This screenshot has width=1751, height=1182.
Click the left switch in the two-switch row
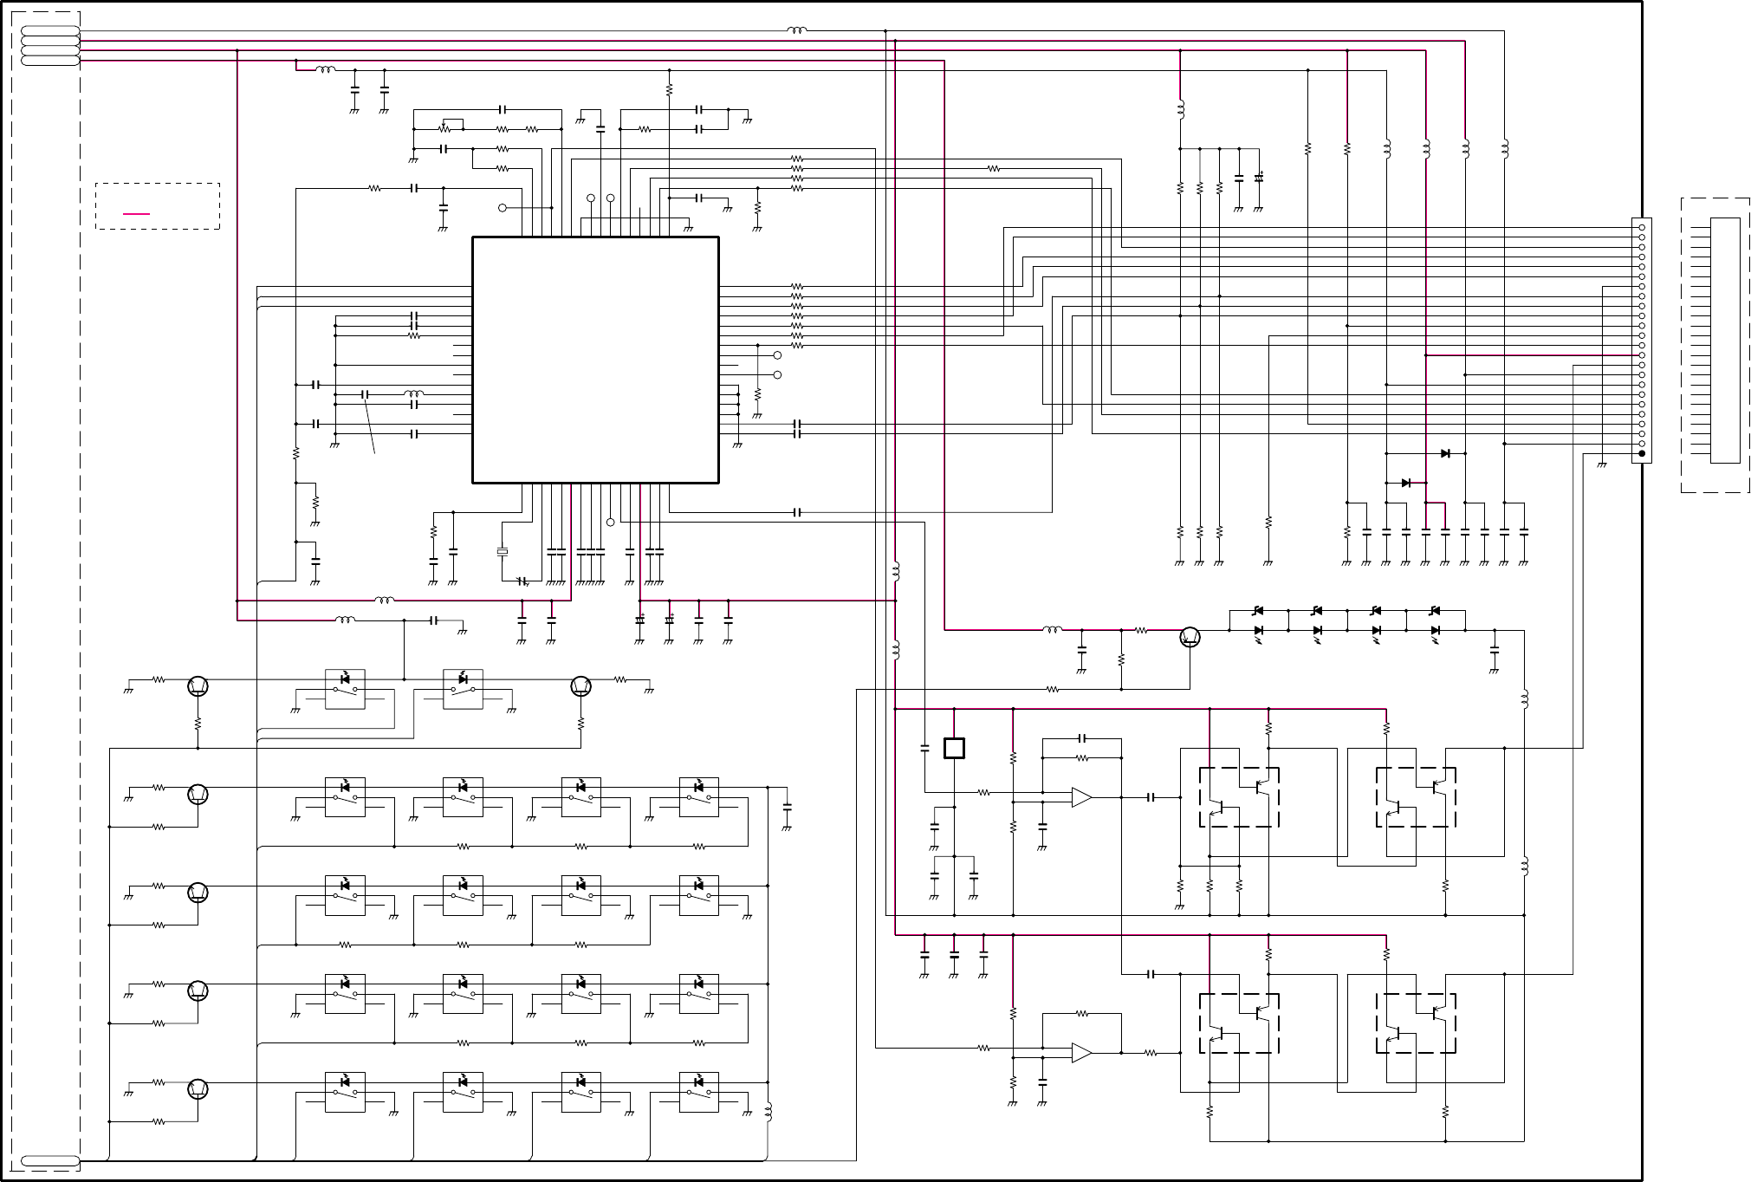coord(345,689)
